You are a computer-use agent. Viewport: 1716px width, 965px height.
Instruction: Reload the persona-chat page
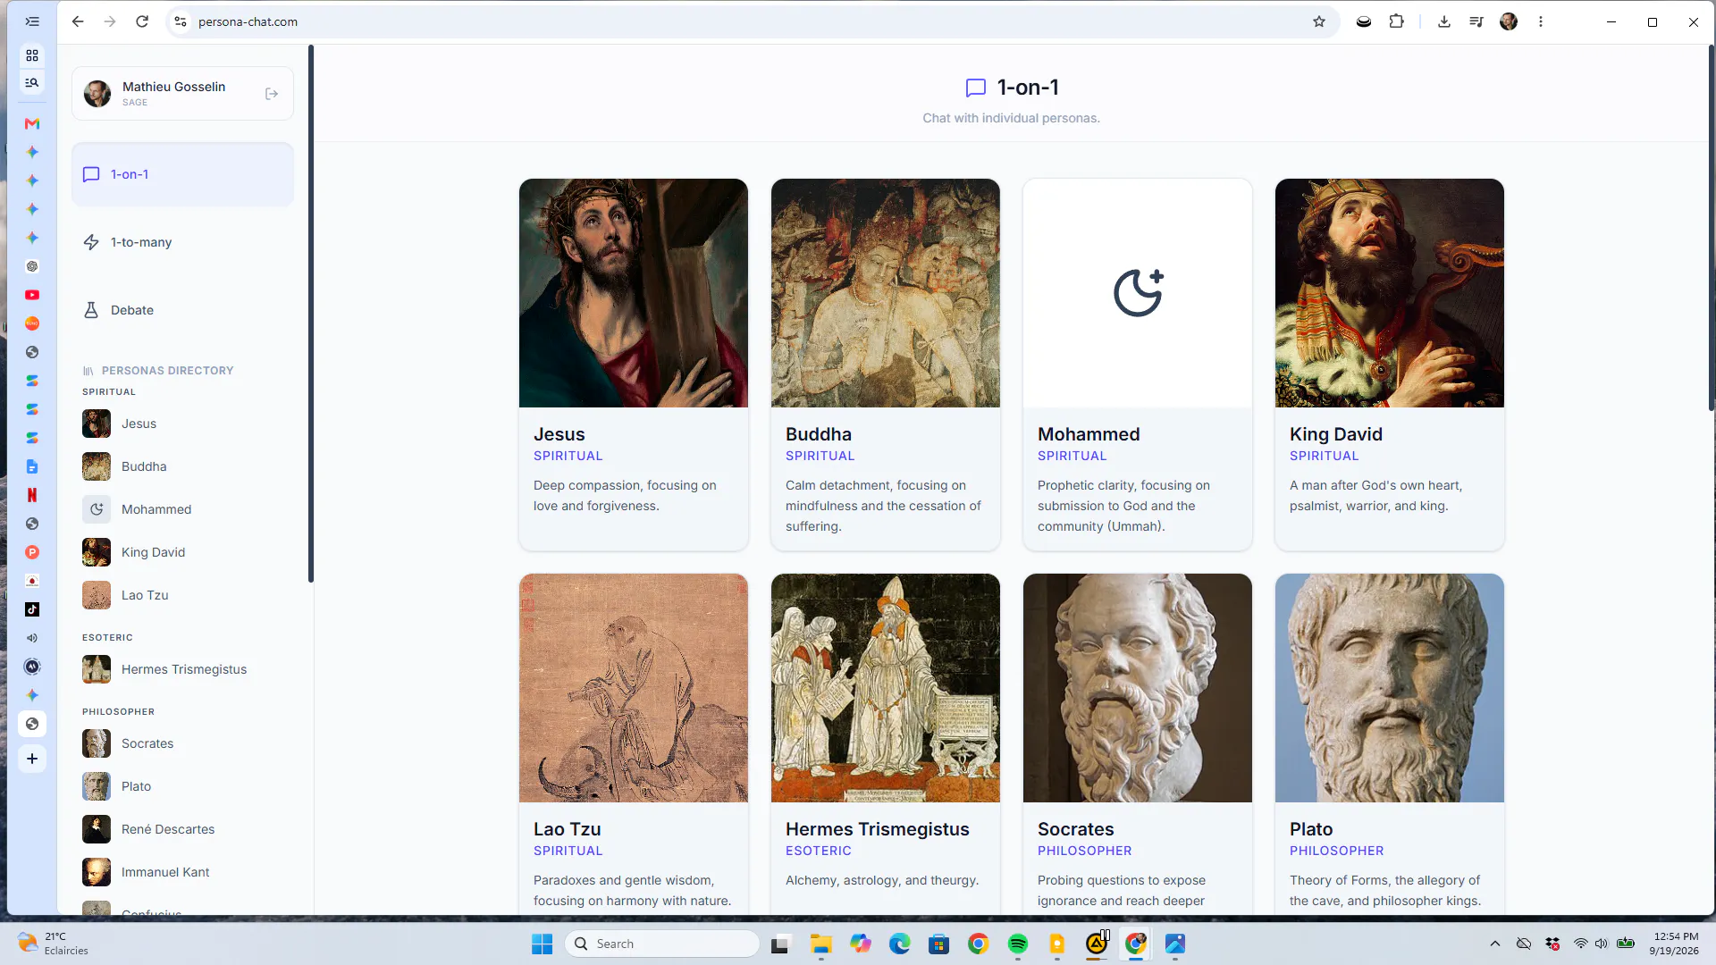[142, 21]
